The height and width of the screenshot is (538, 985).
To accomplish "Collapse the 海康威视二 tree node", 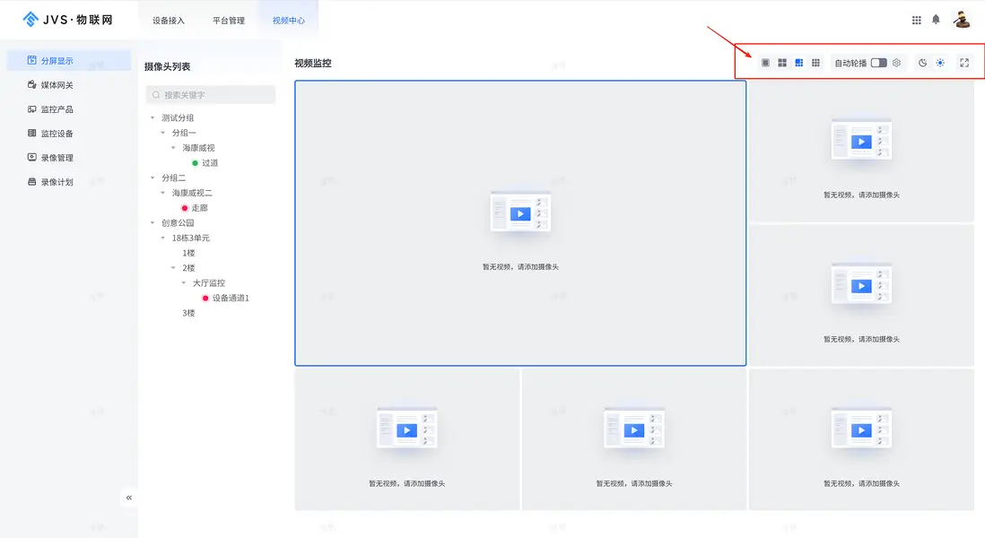I will [x=163, y=193].
